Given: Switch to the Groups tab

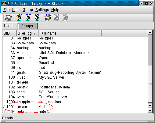Looking at the screenshot, I should (28, 26).
